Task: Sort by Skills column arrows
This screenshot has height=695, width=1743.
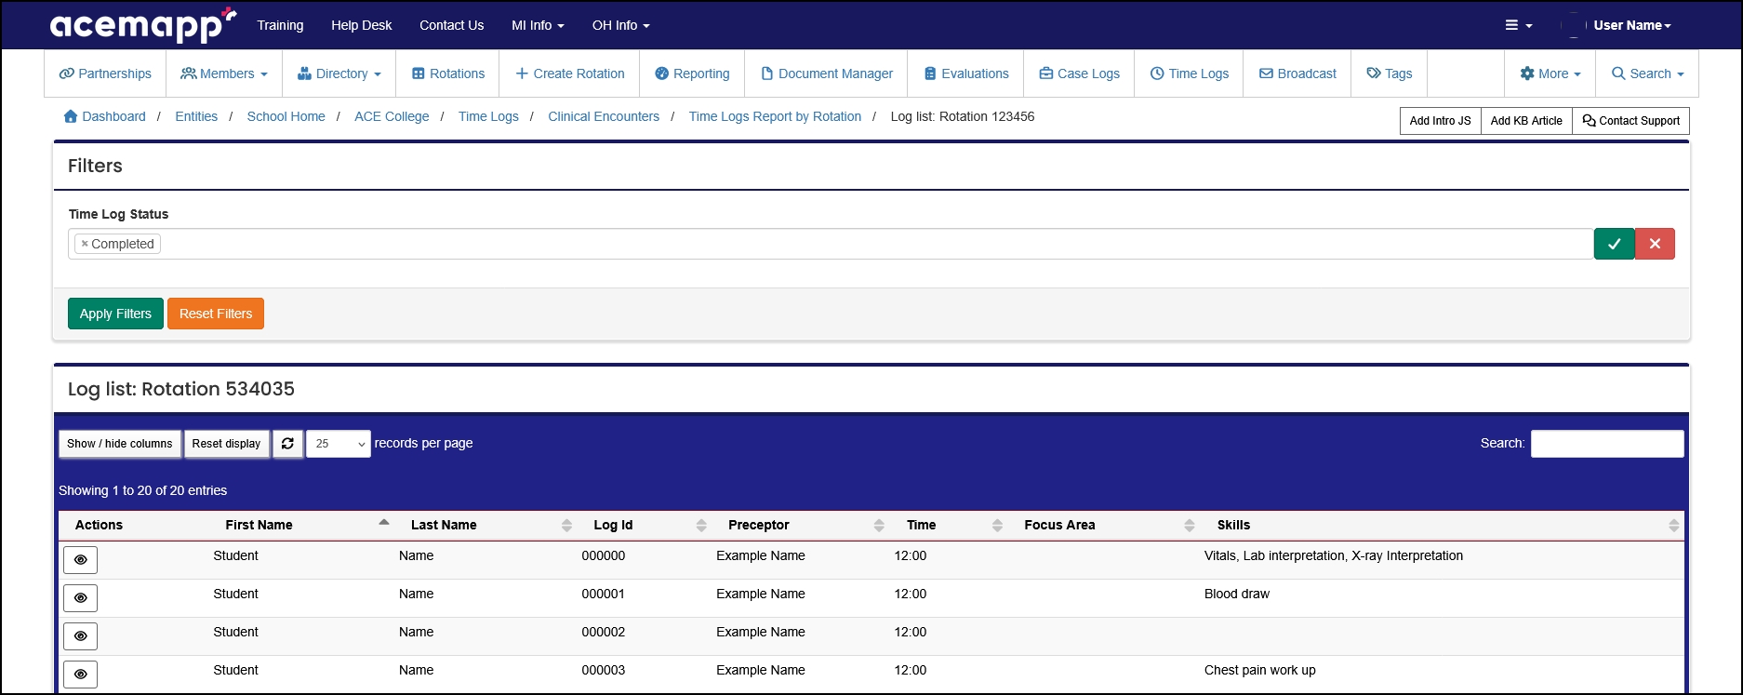Action: pos(1674,526)
